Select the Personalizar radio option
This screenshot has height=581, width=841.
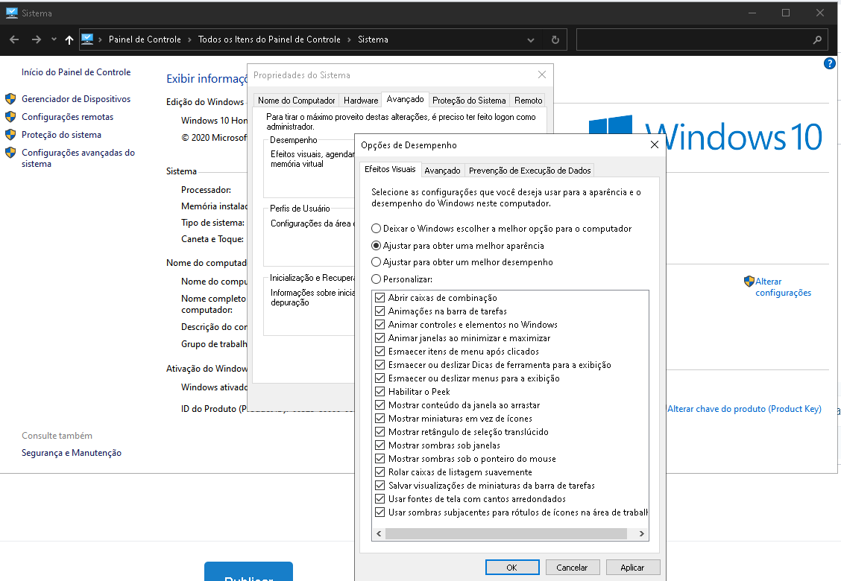[x=402, y=279]
